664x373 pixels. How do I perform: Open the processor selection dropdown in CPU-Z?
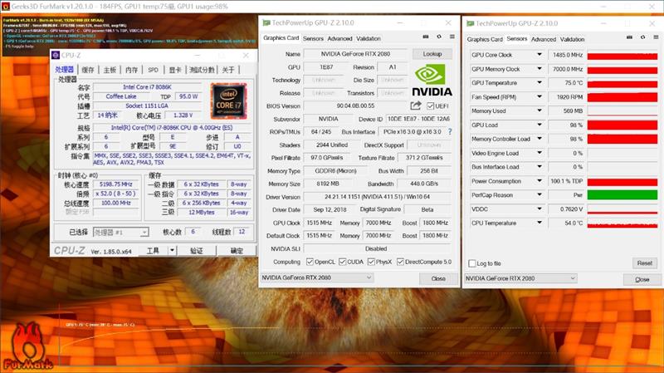pyautogui.click(x=121, y=233)
